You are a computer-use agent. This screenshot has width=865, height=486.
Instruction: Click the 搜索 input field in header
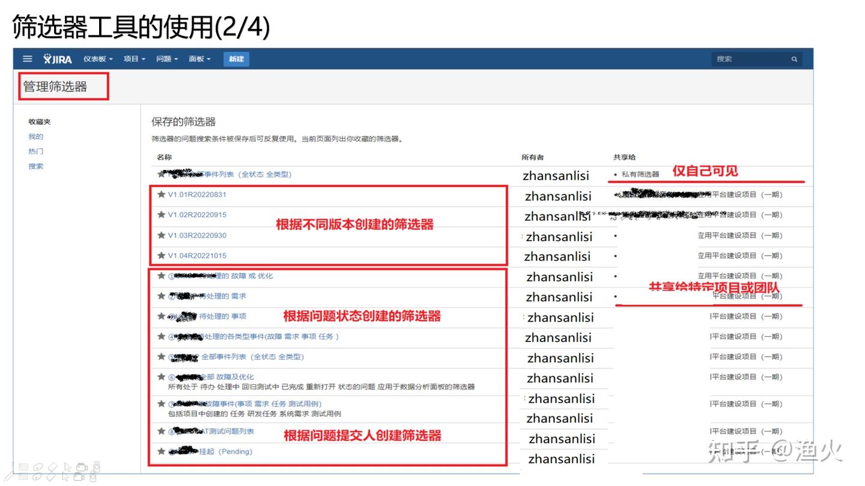click(x=751, y=59)
